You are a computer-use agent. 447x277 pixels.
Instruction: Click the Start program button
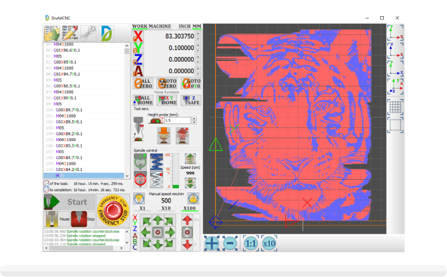tap(70, 202)
